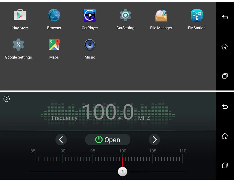Tap back arrow in FM radio screen
This screenshot has width=234, height=181.
[225, 107]
